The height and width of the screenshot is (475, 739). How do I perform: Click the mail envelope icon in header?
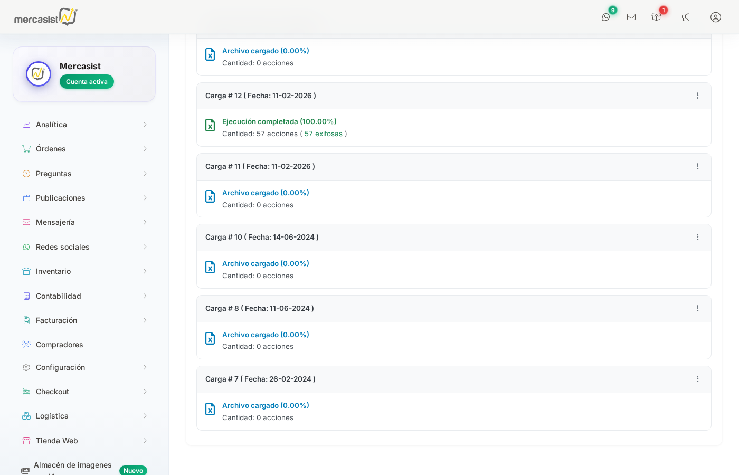[x=631, y=17]
